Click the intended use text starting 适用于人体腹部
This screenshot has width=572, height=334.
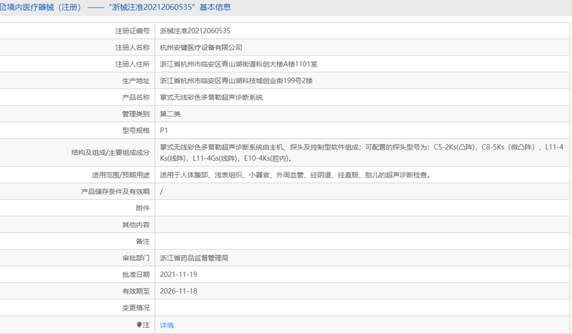(295, 175)
